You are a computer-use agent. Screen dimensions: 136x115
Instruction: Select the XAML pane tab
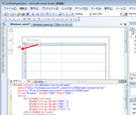(39, 82)
